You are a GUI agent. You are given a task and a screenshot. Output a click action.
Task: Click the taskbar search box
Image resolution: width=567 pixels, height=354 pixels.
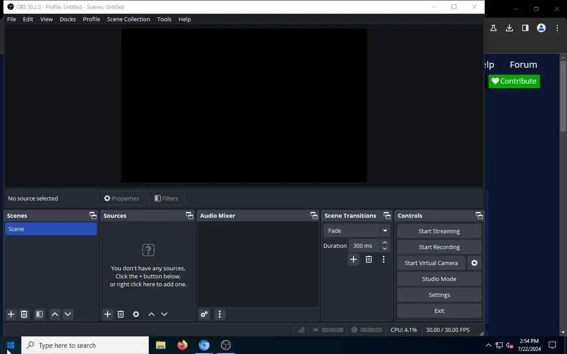pyautogui.click(x=85, y=345)
